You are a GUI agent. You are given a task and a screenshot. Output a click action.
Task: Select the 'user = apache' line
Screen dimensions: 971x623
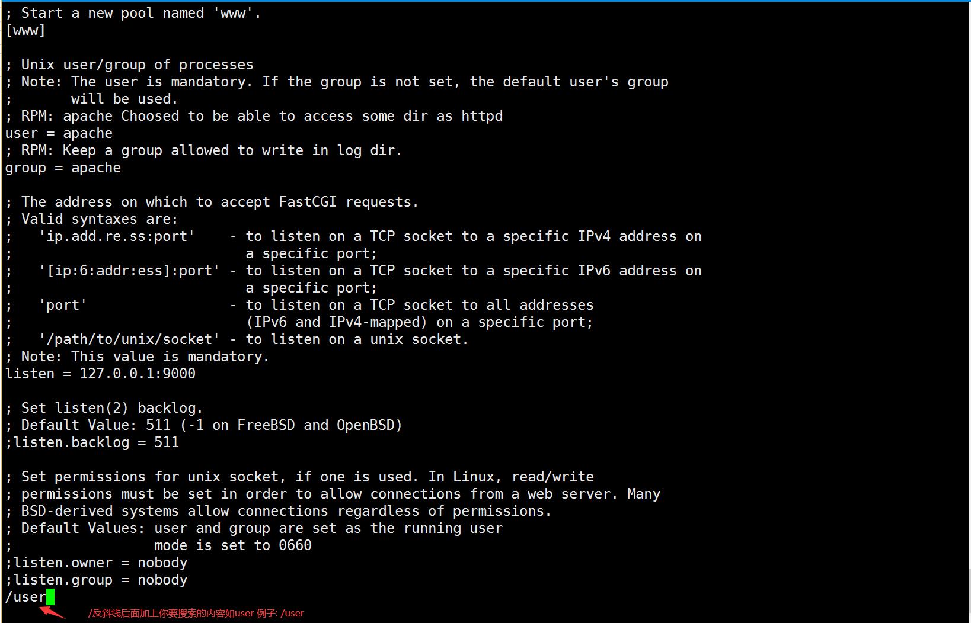(x=59, y=133)
